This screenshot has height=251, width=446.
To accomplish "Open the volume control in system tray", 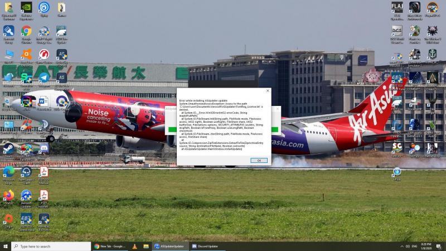I will pos(408,247).
